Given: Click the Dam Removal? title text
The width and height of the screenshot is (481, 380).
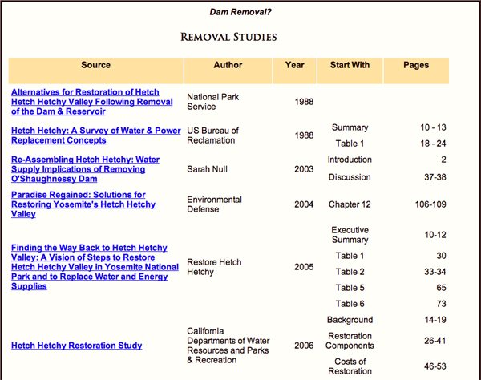Looking at the screenshot, I should pyautogui.click(x=240, y=12).
